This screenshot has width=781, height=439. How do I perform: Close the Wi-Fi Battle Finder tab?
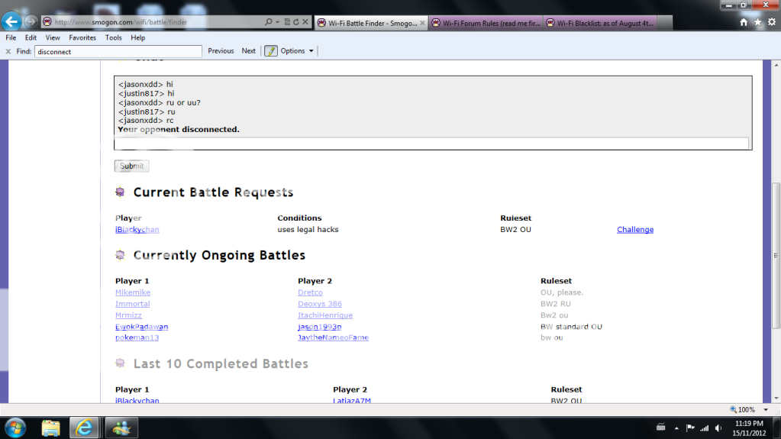click(x=422, y=23)
